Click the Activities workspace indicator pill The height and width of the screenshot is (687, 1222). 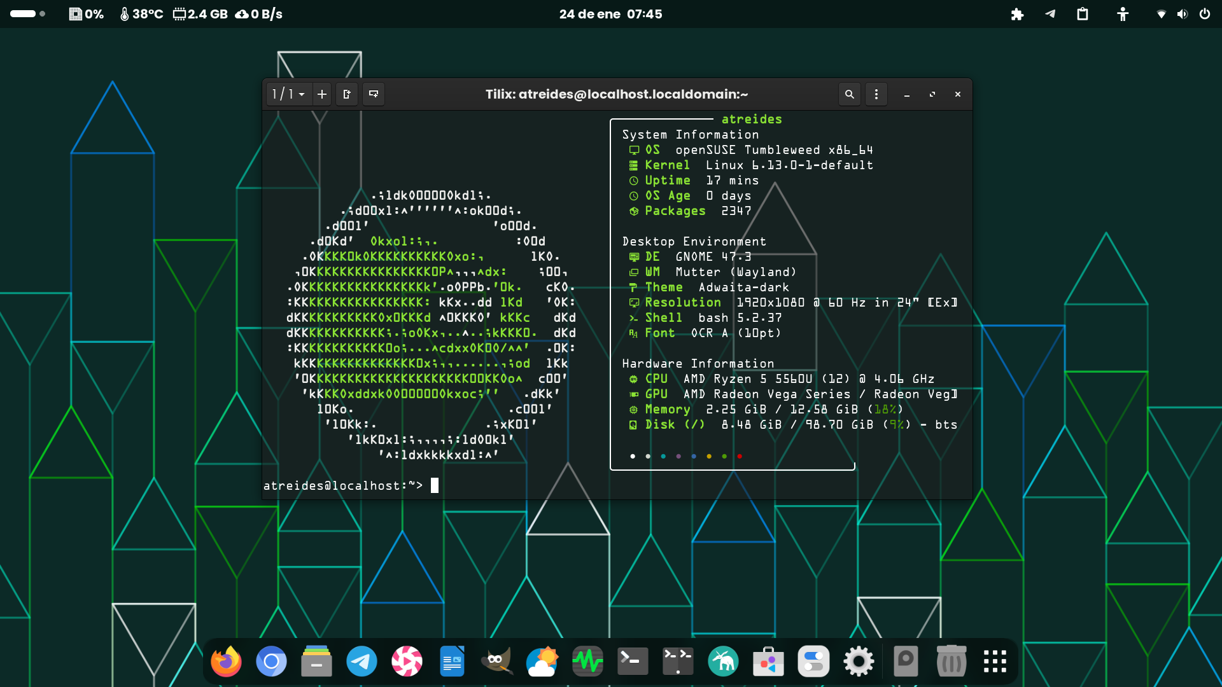click(27, 13)
